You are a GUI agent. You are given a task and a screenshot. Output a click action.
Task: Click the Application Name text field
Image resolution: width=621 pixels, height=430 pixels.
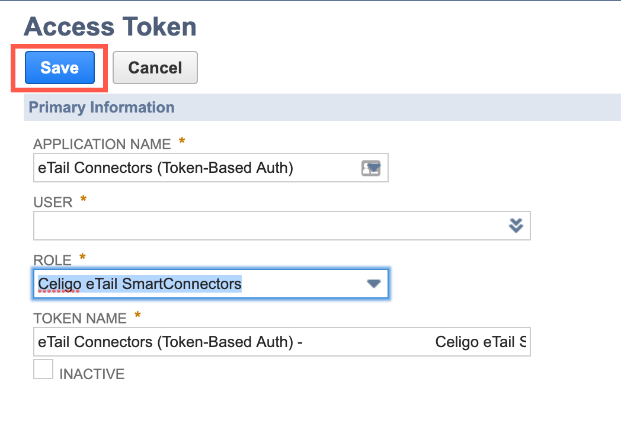[x=178, y=168]
